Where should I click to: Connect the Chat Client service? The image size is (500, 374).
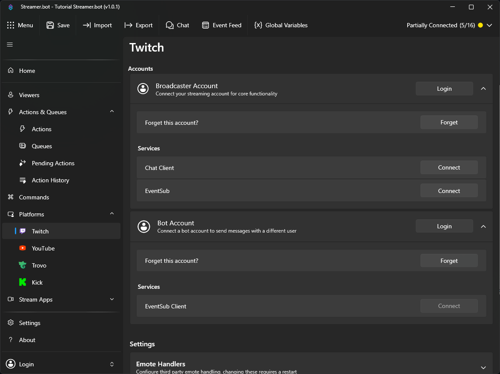tap(449, 168)
